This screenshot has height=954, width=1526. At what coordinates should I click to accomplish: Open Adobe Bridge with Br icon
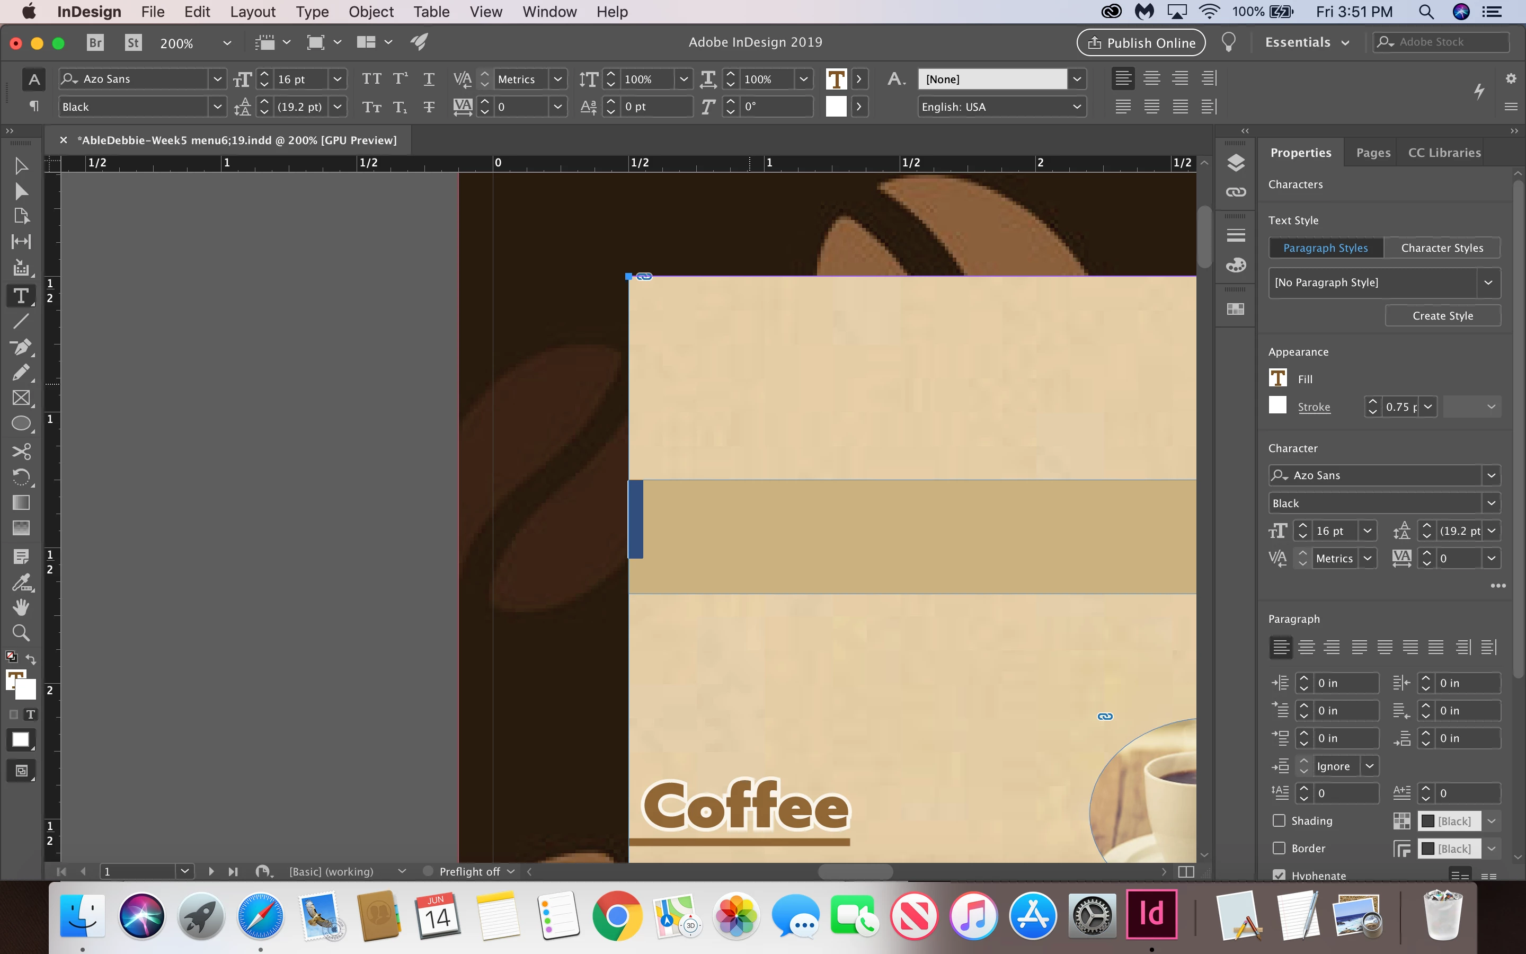(95, 42)
